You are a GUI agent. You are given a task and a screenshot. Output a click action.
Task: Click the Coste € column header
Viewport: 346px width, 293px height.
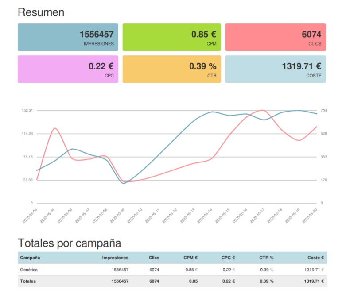click(x=316, y=258)
